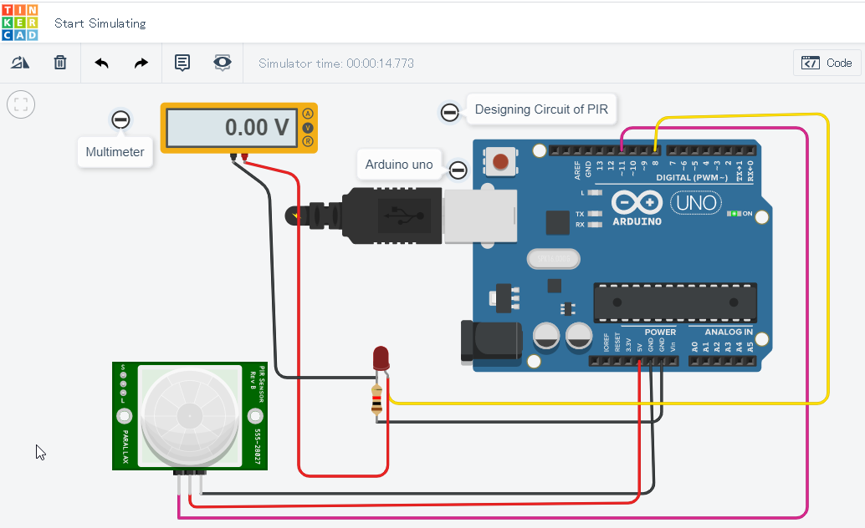865x528 pixels.
Task: Open the notes tool icon
Action: click(182, 63)
